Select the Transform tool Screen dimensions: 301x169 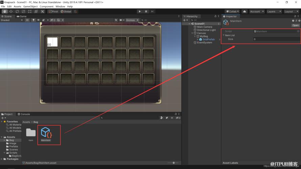pos(36,11)
